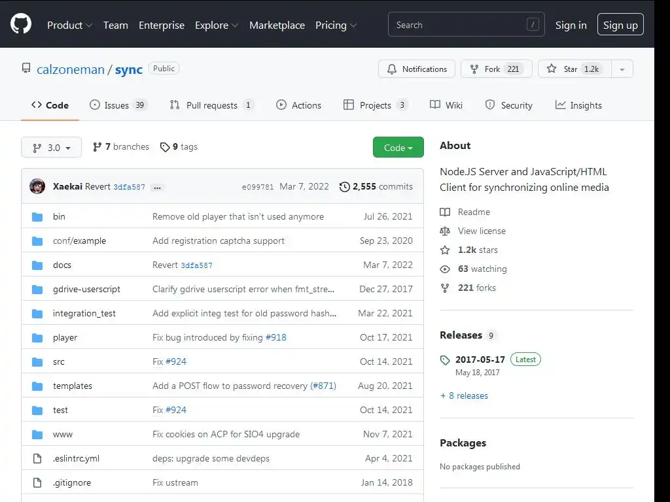Expand the commit message ellipsis
Image resolution: width=670 pixels, height=502 pixels.
(x=157, y=188)
